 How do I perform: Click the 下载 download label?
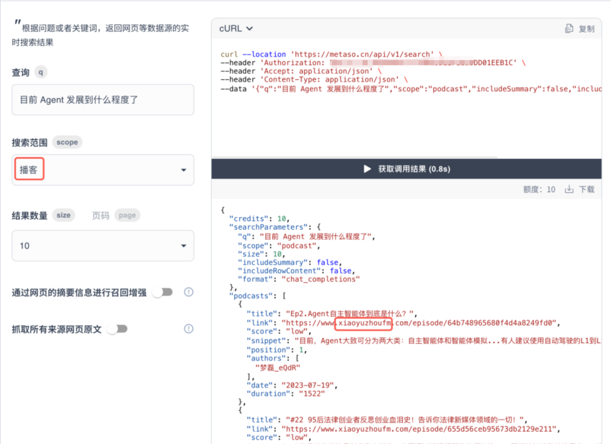coord(587,189)
